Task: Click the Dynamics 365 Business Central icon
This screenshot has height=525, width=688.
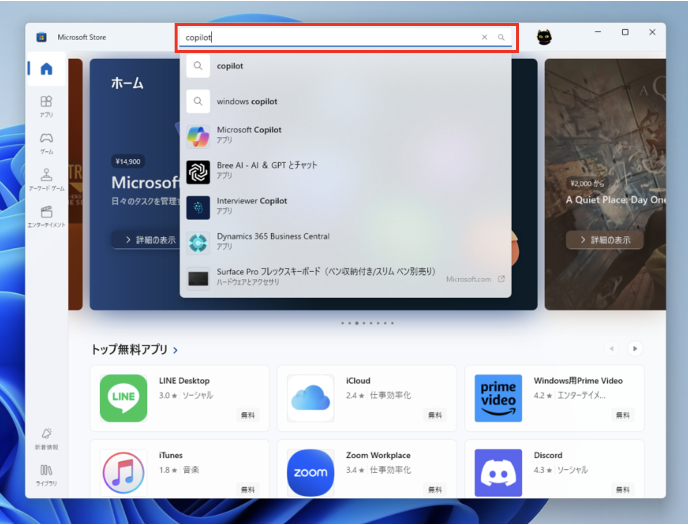Action: click(198, 243)
